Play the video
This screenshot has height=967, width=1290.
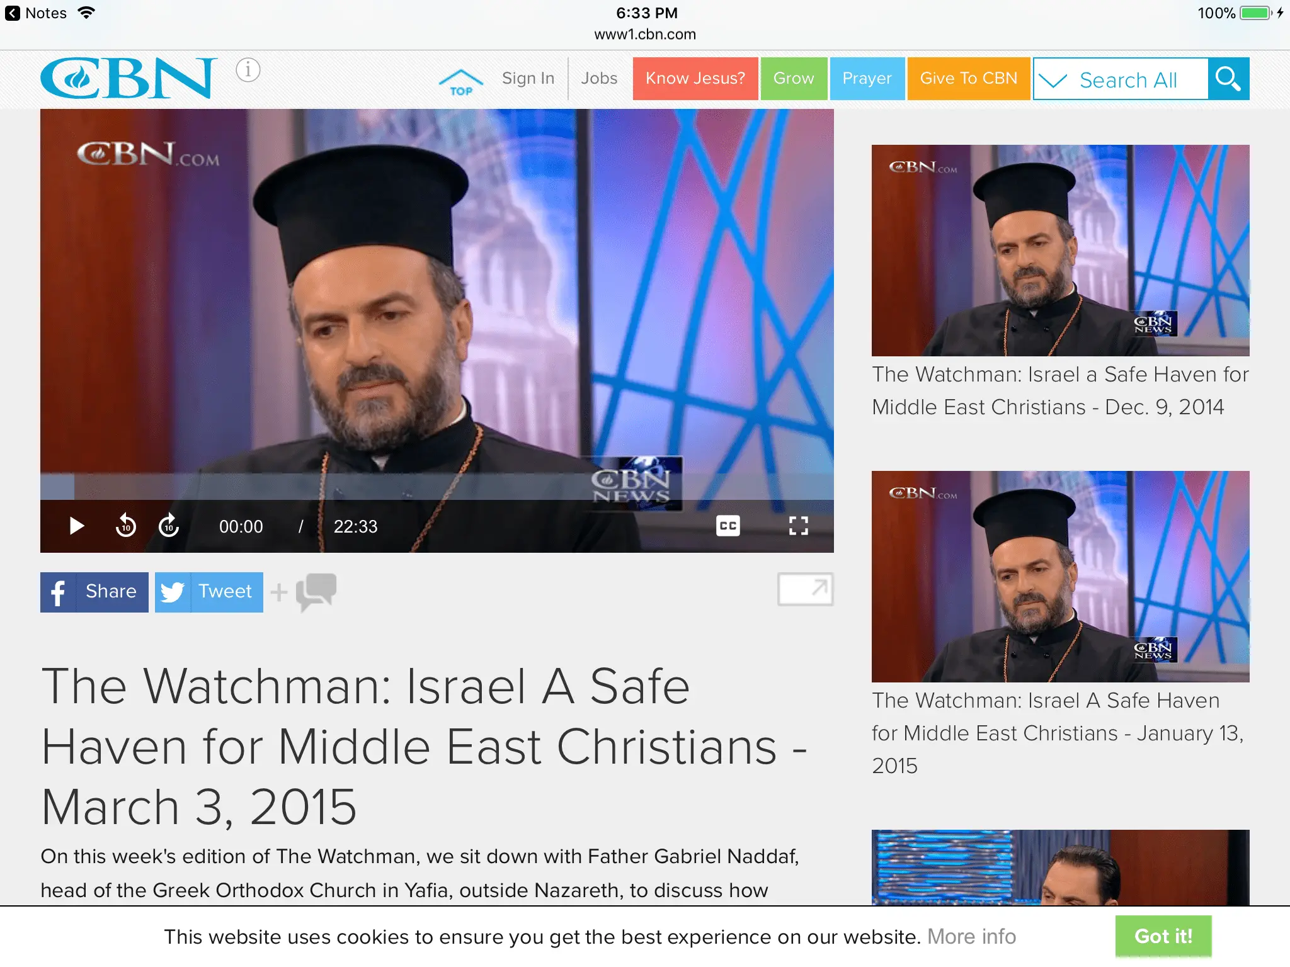click(x=76, y=526)
